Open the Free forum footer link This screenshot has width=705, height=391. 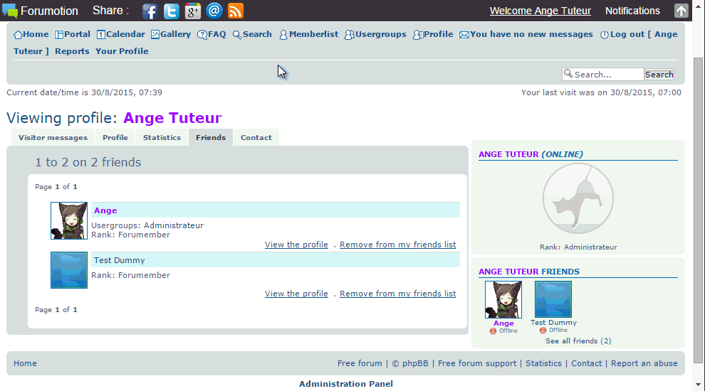click(360, 363)
